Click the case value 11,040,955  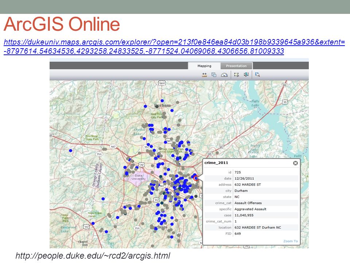pos(244,216)
